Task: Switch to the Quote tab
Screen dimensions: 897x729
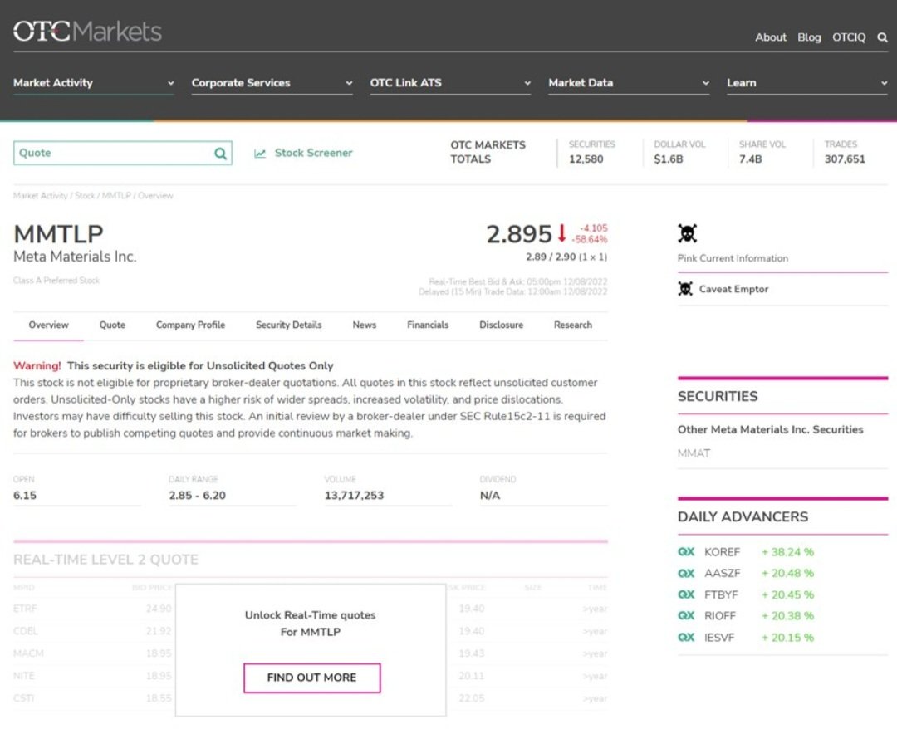Action: coord(112,325)
